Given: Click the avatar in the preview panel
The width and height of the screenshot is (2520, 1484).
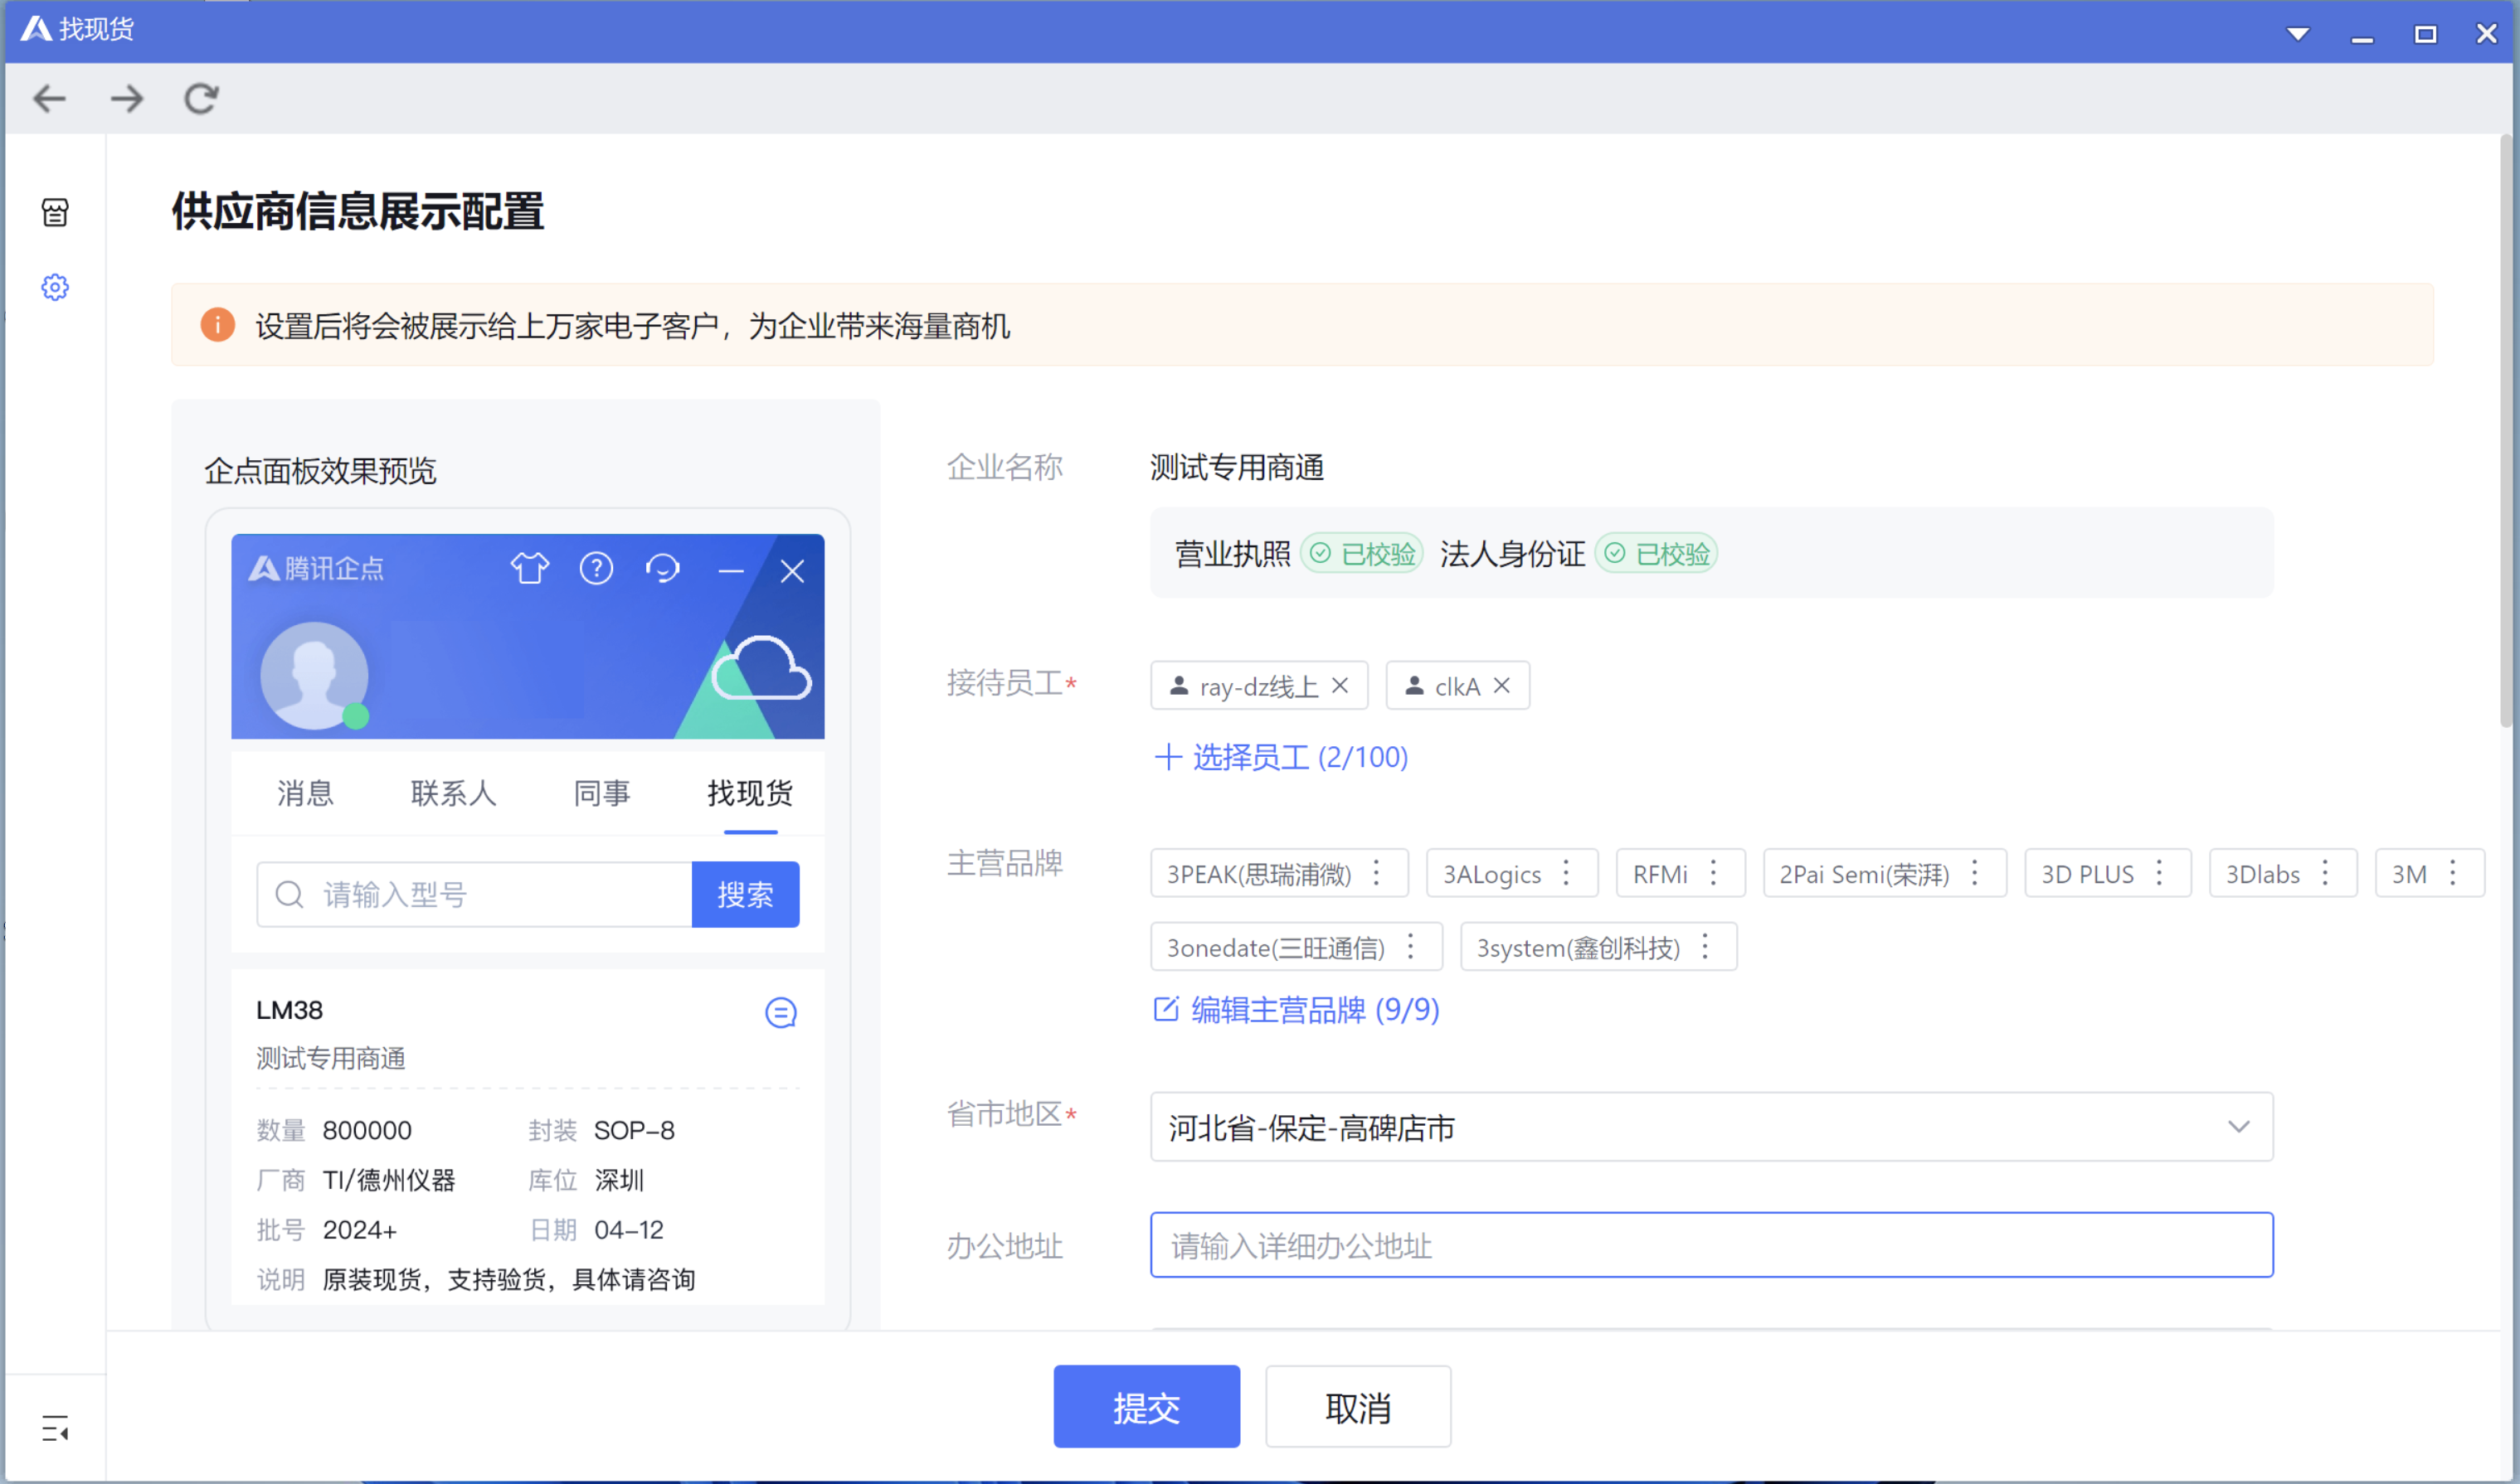Looking at the screenshot, I should pyautogui.click(x=314, y=676).
